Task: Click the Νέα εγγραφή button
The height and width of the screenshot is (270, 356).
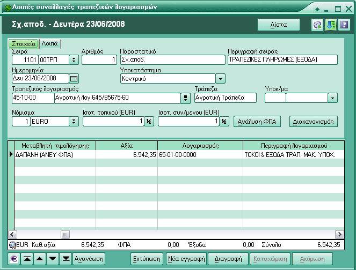Action: [x=186, y=259]
